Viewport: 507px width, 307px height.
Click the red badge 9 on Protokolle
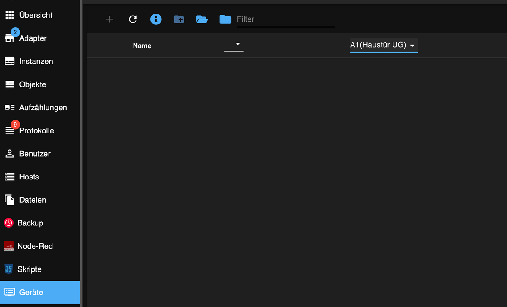(x=15, y=125)
